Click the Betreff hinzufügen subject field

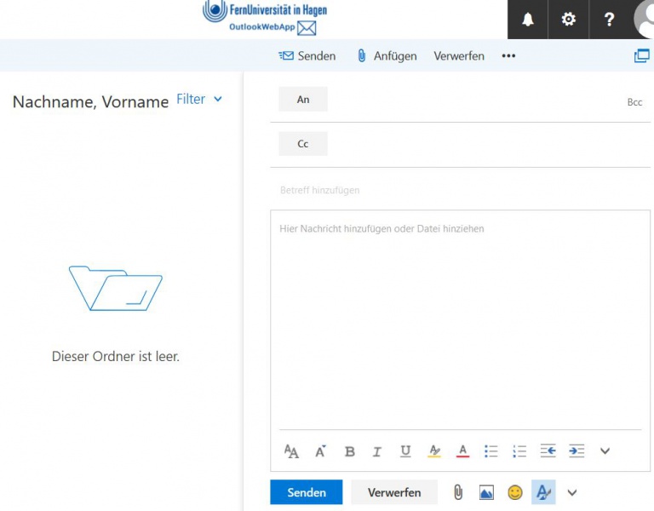(x=461, y=190)
